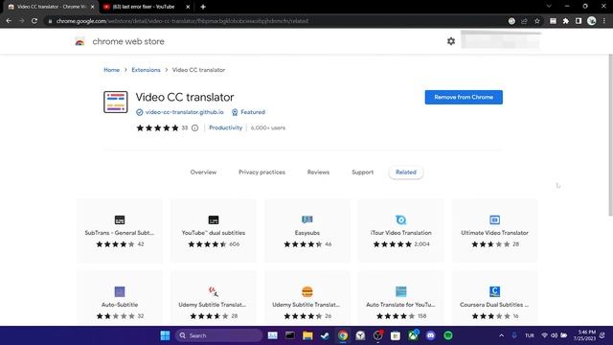Viewport: 613px width, 345px height.
Task: Click the Chrome Web Store rainbow logo
Action: pos(79,41)
